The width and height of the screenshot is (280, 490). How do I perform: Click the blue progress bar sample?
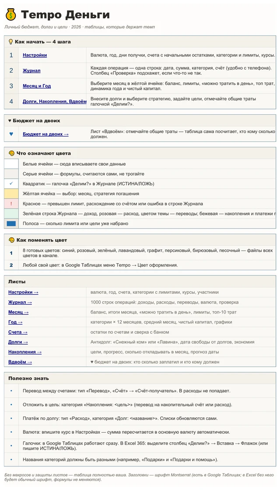click(11, 223)
